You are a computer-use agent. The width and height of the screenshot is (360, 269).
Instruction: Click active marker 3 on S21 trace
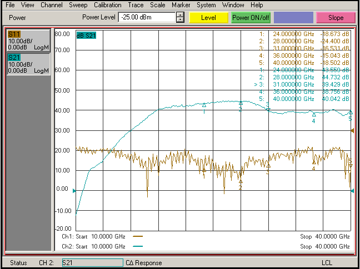pos(268,110)
